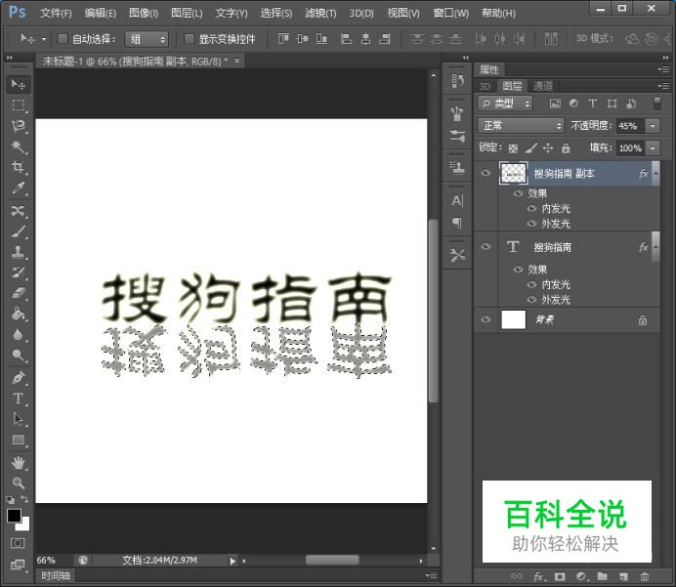Open the status bar info arrow
Image resolution: width=676 pixels, height=587 pixels.
(x=232, y=561)
